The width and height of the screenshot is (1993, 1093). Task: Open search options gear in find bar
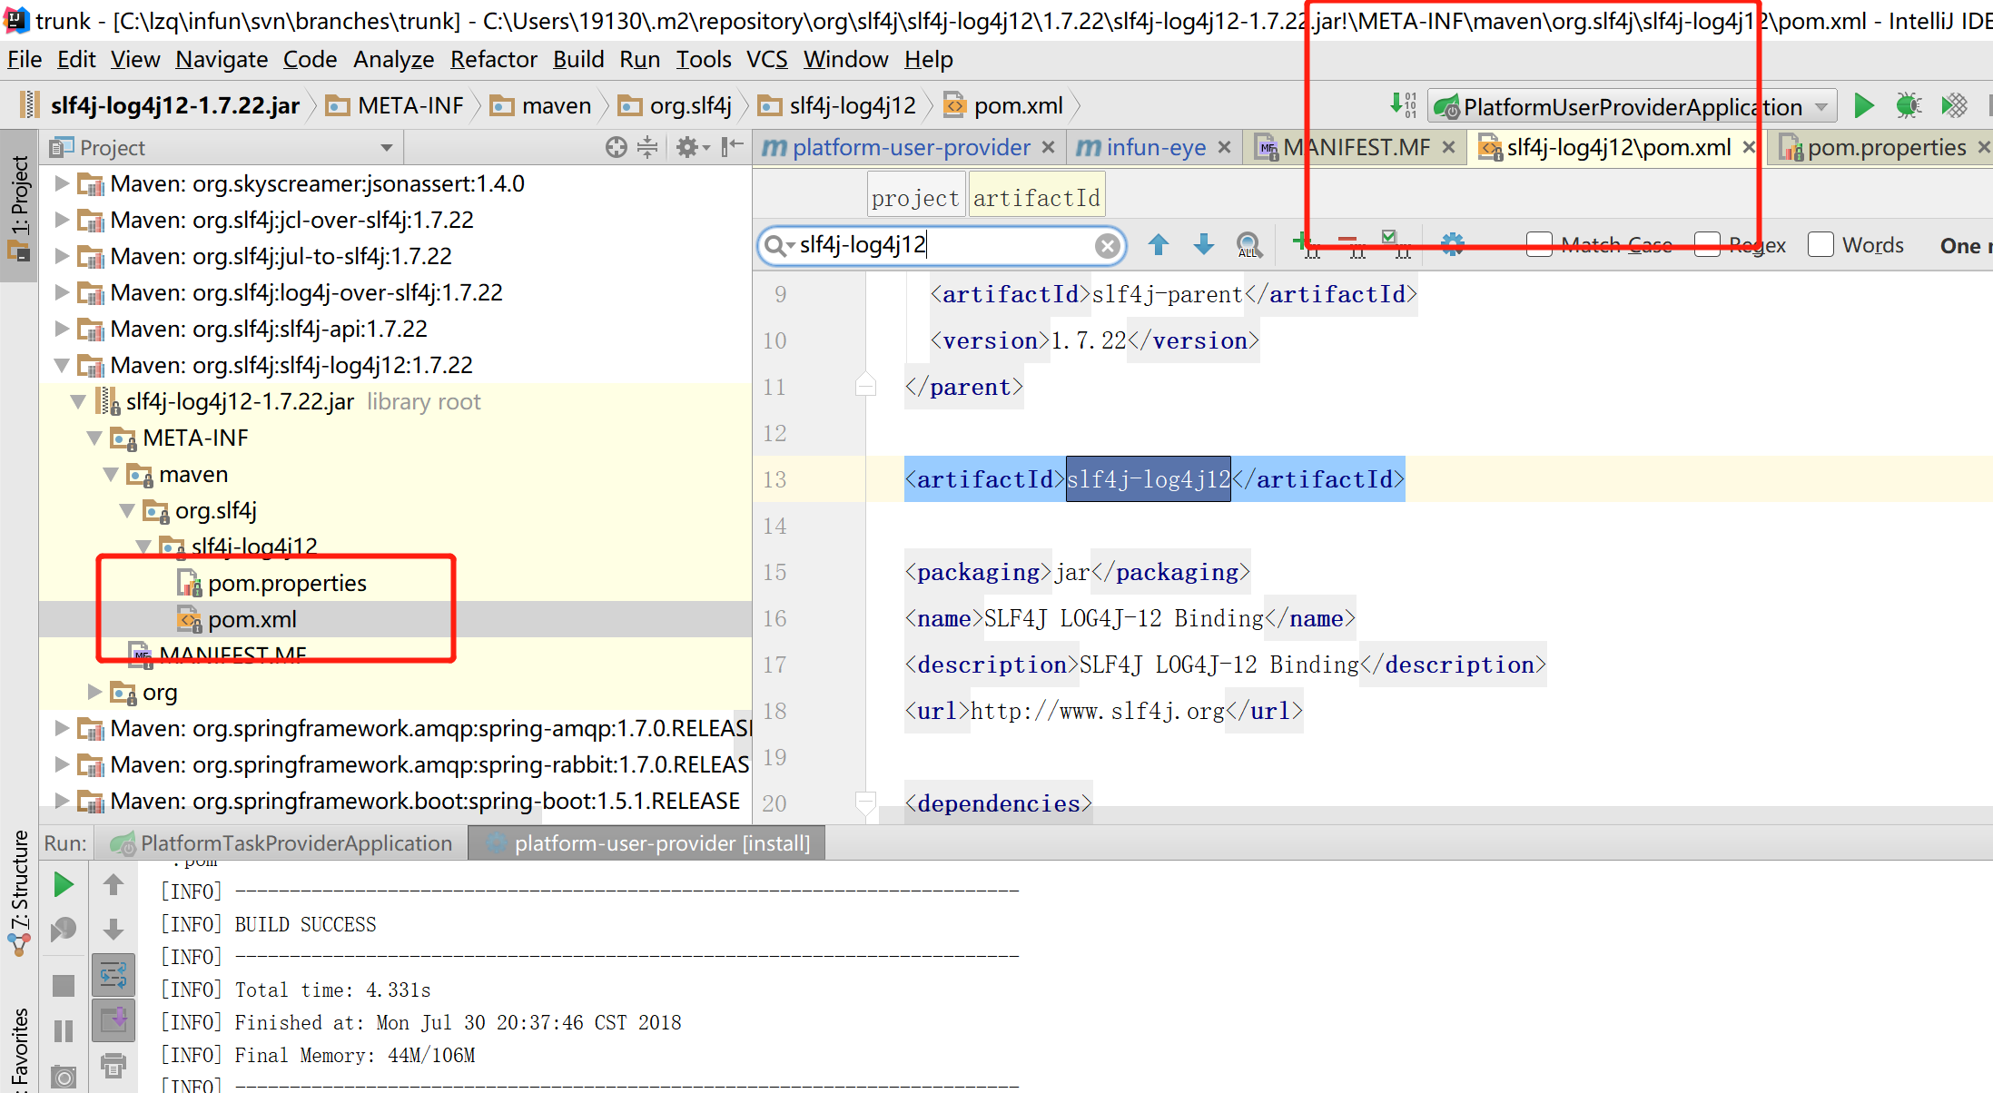[1453, 244]
